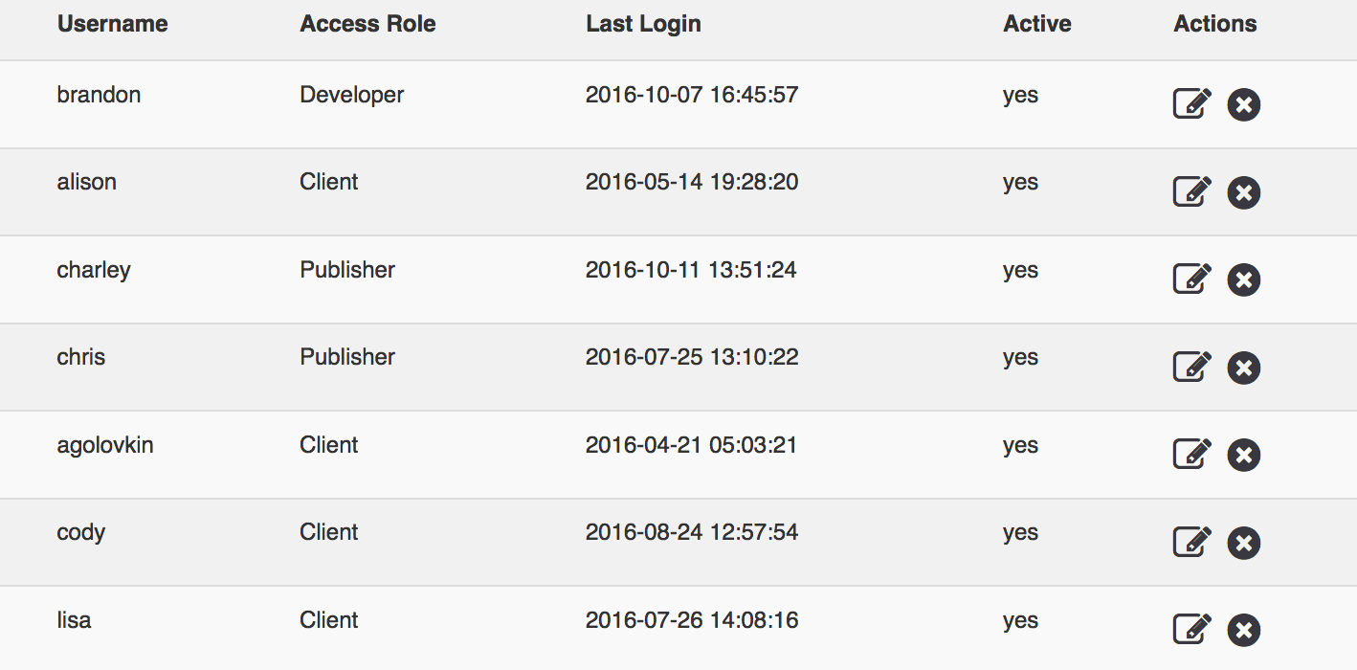Select the brandon username cell
This screenshot has height=670, width=1357.
(x=99, y=95)
